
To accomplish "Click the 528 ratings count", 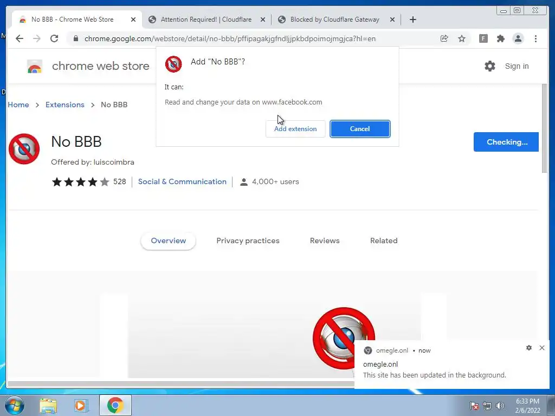I will coord(120,182).
